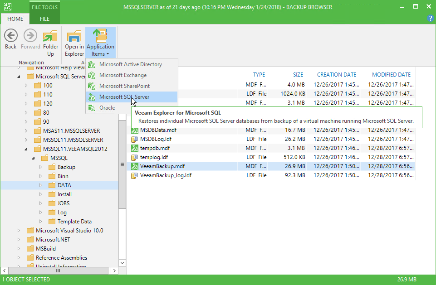
Task: Click the VeeamBackup.mdf file icon
Action: coord(135,166)
